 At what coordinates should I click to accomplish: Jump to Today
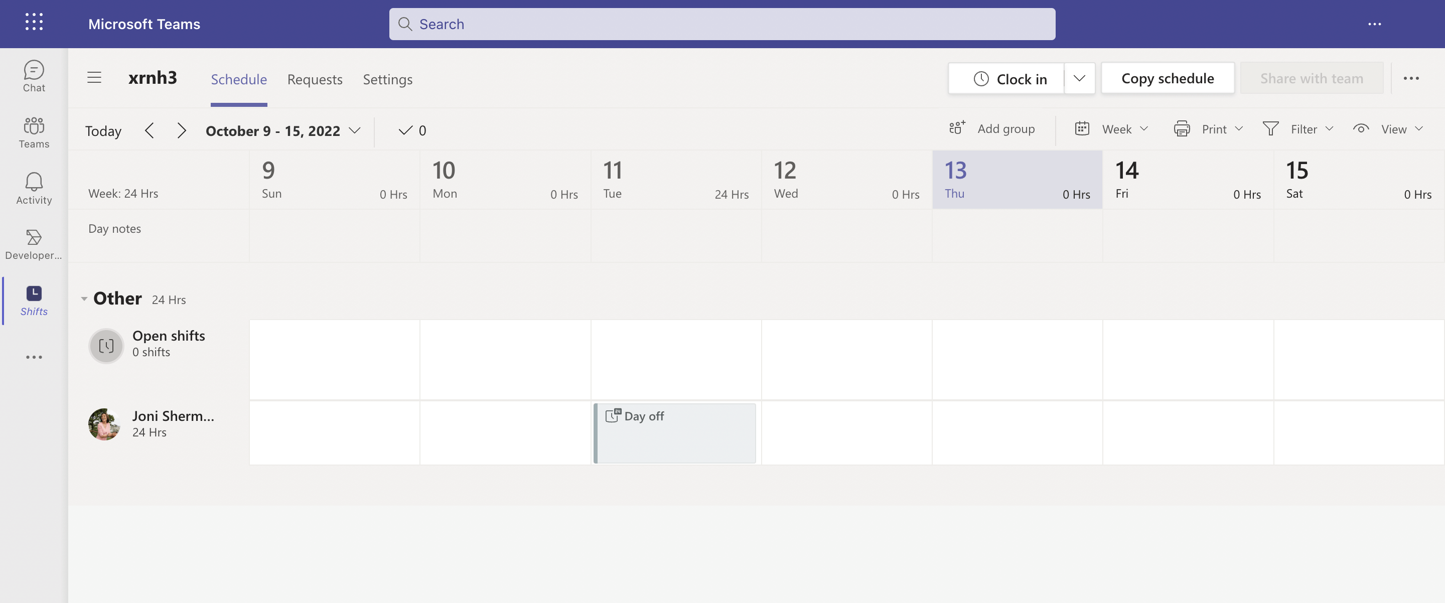(103, 131)
